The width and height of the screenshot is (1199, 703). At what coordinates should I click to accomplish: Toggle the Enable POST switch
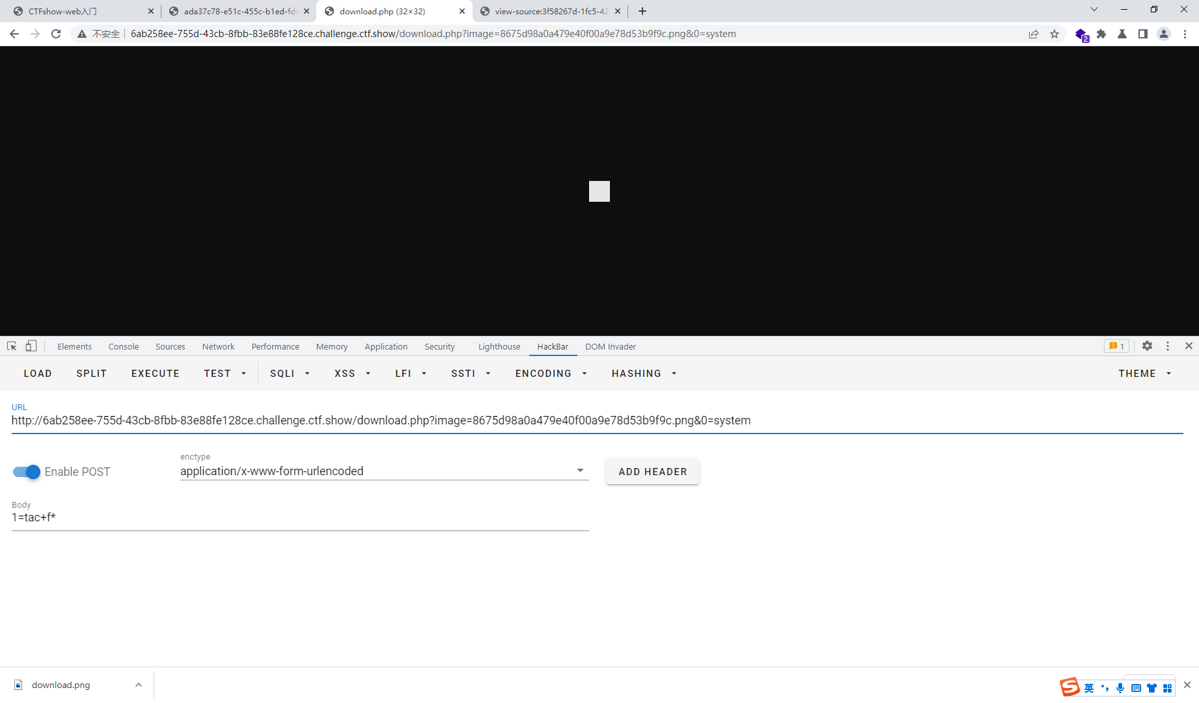click(x=27, y=472)
